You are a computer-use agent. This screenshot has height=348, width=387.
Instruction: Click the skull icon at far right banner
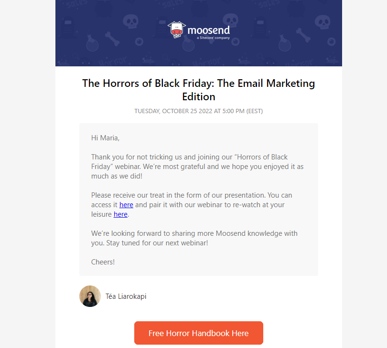coord(322,22)
